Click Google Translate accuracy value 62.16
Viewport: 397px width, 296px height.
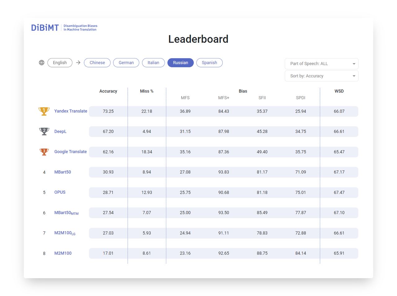(x=108, y=152)
